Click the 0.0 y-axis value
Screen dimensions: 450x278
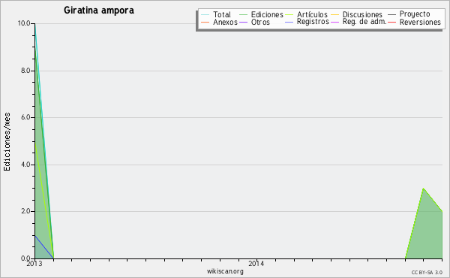click(25, 258)
